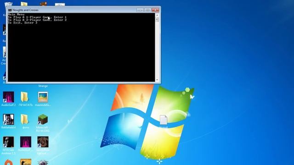294x165 pixels.
Task: Select the maxresdefa... image file on desktop
Action: 43,99
